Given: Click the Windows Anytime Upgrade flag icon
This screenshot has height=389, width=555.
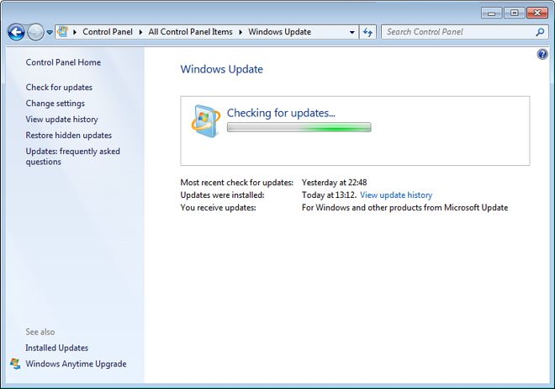Looking at the screenshot, I should pyautogui.click(x=15, y=364).
